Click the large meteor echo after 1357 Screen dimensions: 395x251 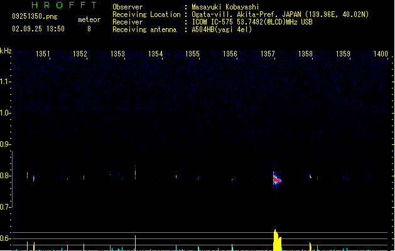[x=277, y=179]
